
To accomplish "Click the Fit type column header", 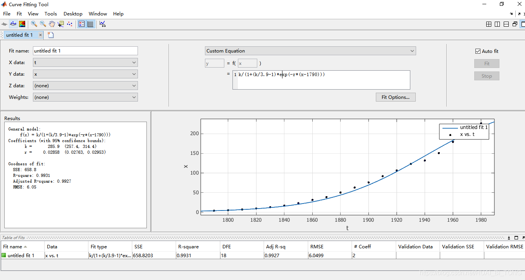I will coord(110,246).
